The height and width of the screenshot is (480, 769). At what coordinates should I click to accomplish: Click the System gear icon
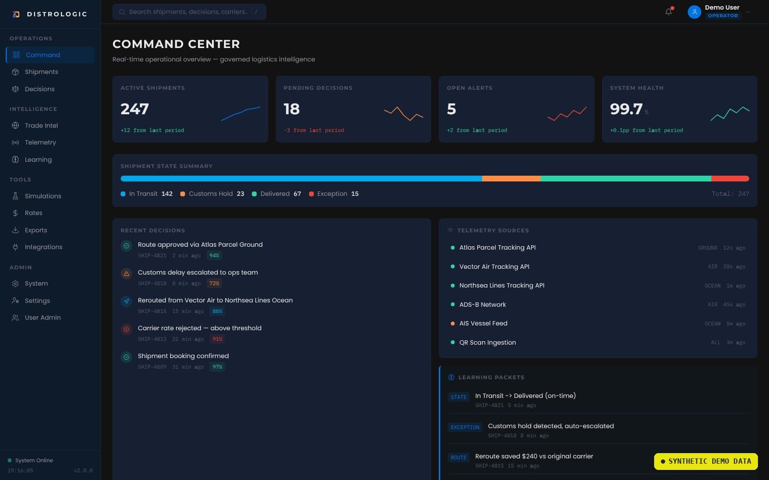[x=15, y=283]
